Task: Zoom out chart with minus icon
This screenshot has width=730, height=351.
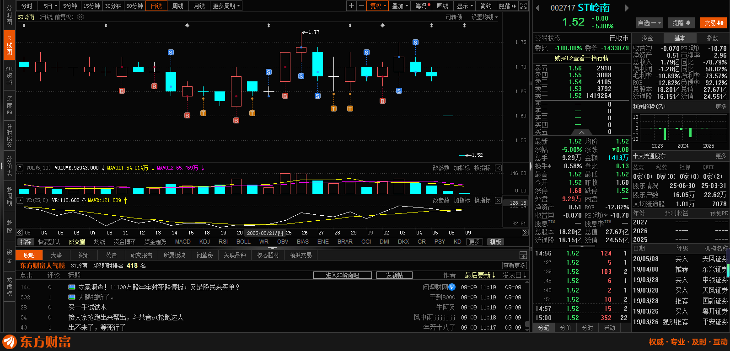Action: coord(361,6)
